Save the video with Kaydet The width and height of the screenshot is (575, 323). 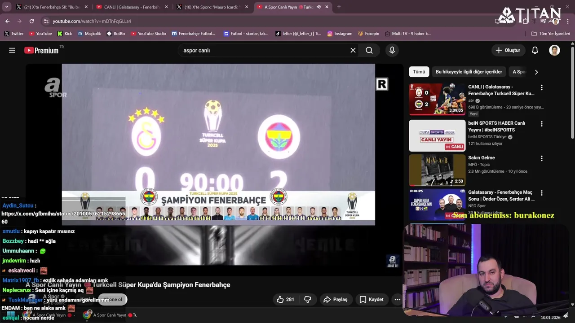[372, 299]
